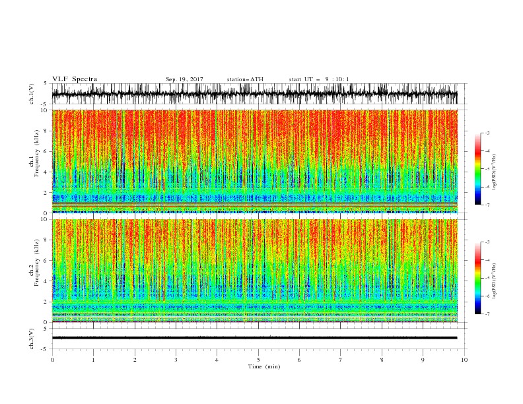Click the "-7" tick on ch.1 color bar
The image size is (523, 404).
[x=487, y=205]
